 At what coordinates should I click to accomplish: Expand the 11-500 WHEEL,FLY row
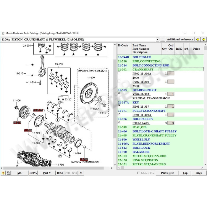point(160,140)
